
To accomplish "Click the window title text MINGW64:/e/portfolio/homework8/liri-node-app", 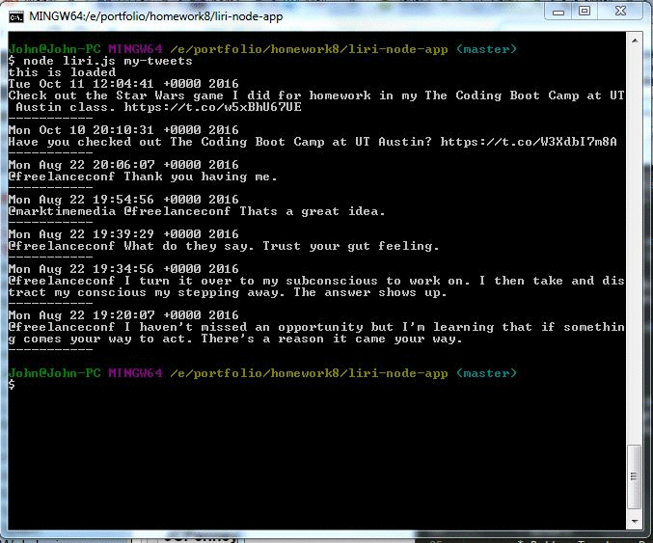I will pyautogui.click(x=155, y=16).
